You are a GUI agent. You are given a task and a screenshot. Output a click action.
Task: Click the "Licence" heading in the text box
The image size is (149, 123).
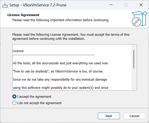(x=18, y=51)
